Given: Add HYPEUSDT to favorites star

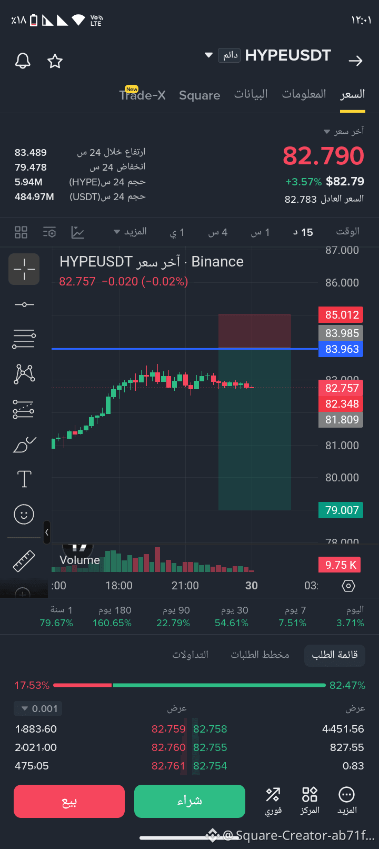Looking at the screenshot, I should [55, 61].
